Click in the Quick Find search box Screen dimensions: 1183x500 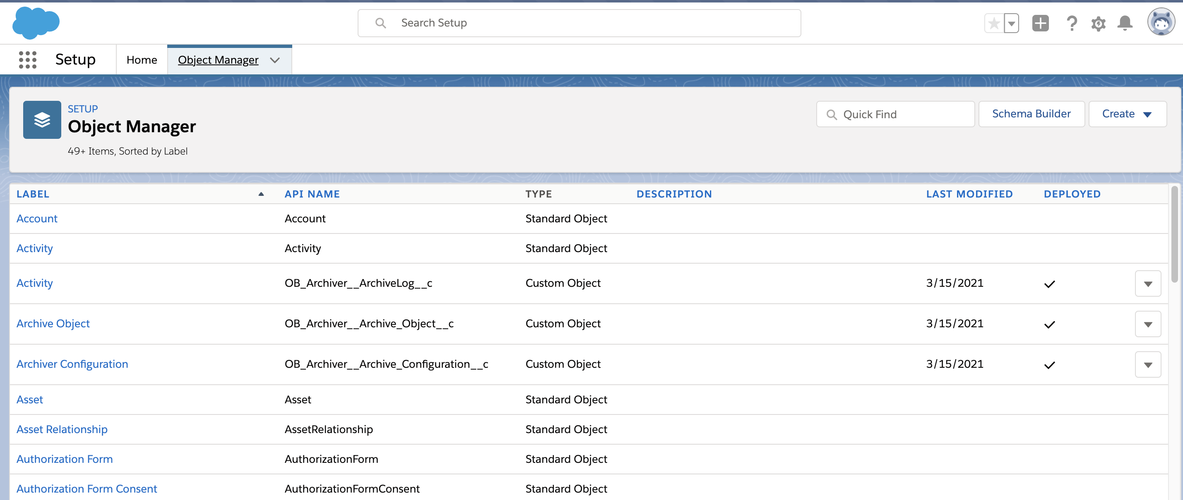895,114
